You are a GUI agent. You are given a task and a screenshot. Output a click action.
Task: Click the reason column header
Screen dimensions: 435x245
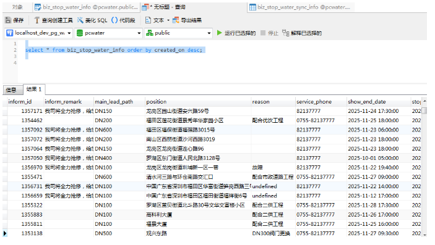(x=273, y=102)
